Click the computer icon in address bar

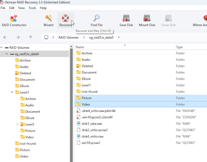coord(46,38)
